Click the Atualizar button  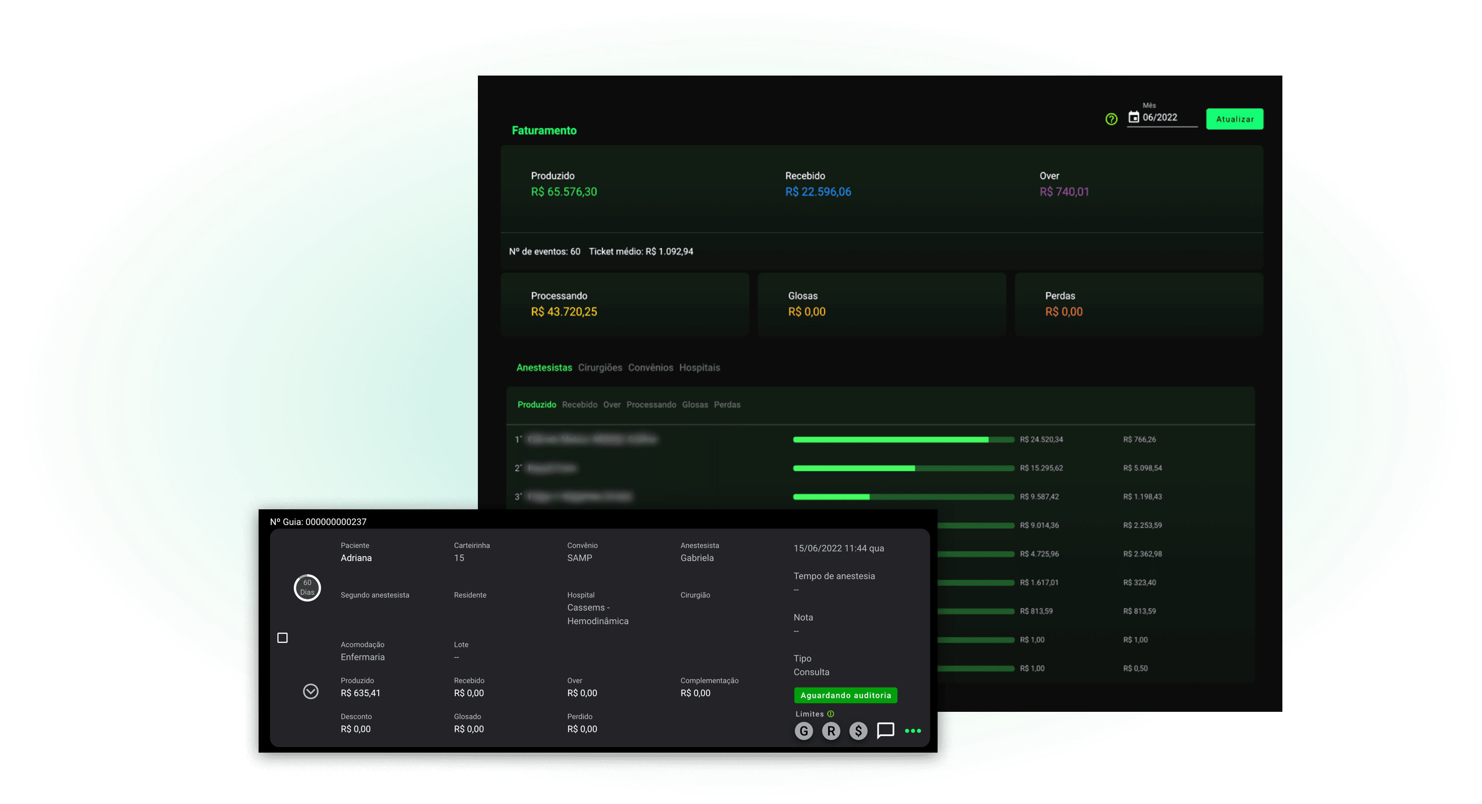point(1234,119)
